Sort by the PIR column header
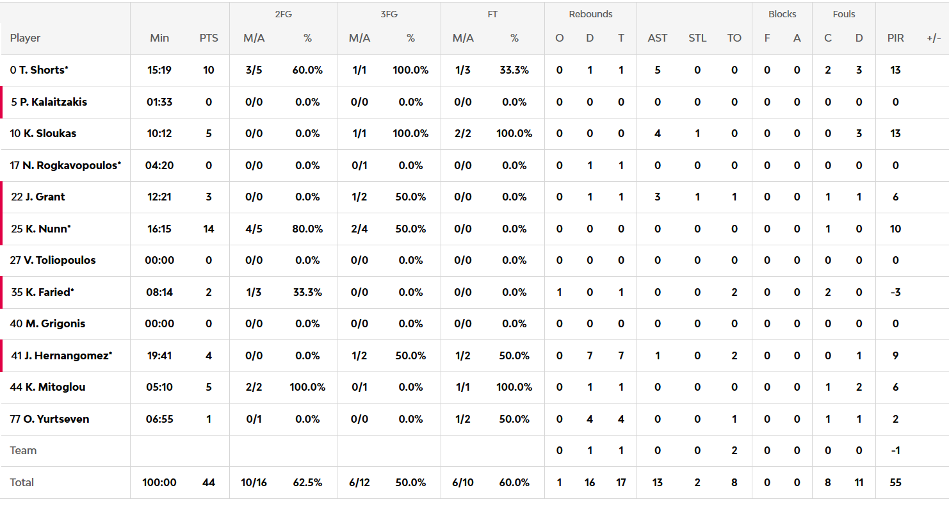 895,38
